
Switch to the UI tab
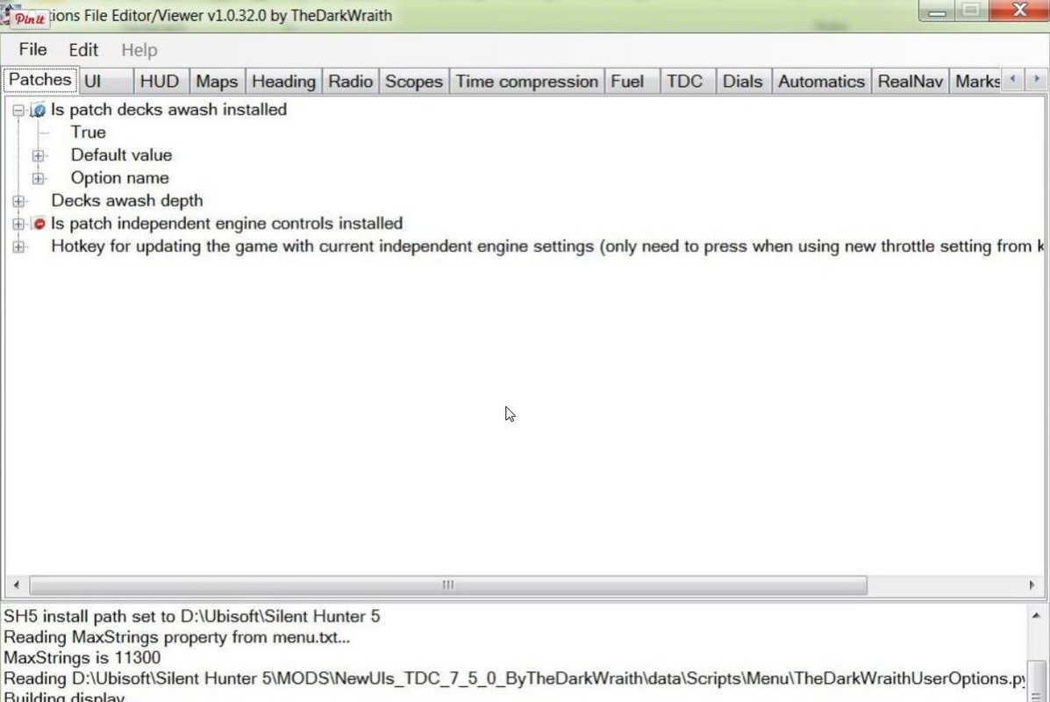[105, 82]
